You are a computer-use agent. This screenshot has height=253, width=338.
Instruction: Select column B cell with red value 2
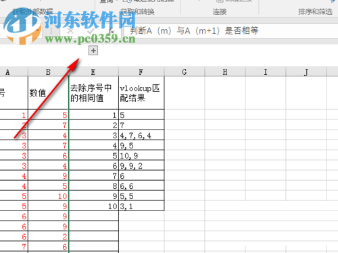(48, 236)
